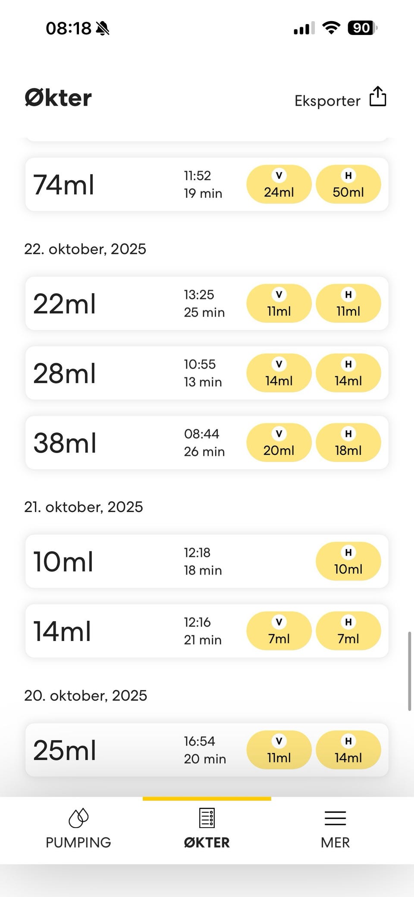This screenshot has height=897, width=414.
Task: Tap the H badge with 50ml
Action: tap(348, 184)
